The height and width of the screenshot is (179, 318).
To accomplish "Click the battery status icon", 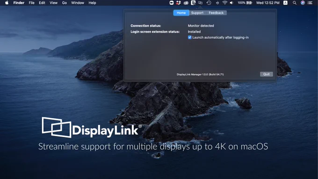I will 249,3.
